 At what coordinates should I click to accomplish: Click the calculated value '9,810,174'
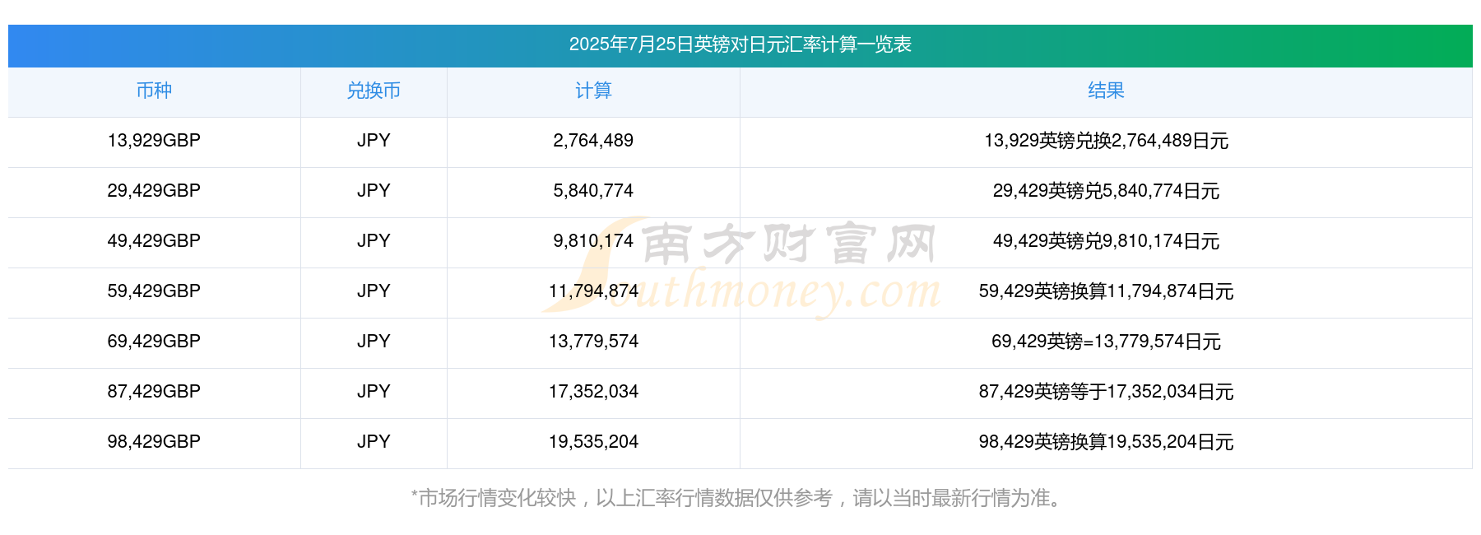[593, 241]
